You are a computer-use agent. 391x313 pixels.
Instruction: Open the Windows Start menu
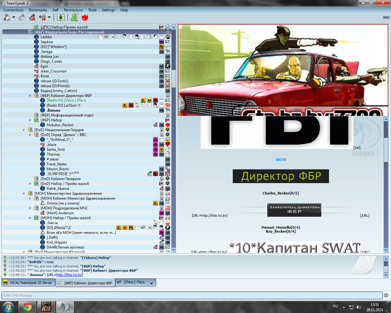[x=8, y=307]
